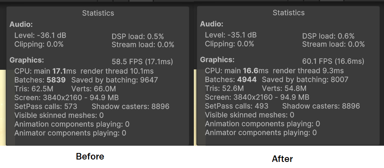Click the DSP load 0.6% reading
Image resolution: width=384 pixels, height=168 pixels.
coord(328,36)
